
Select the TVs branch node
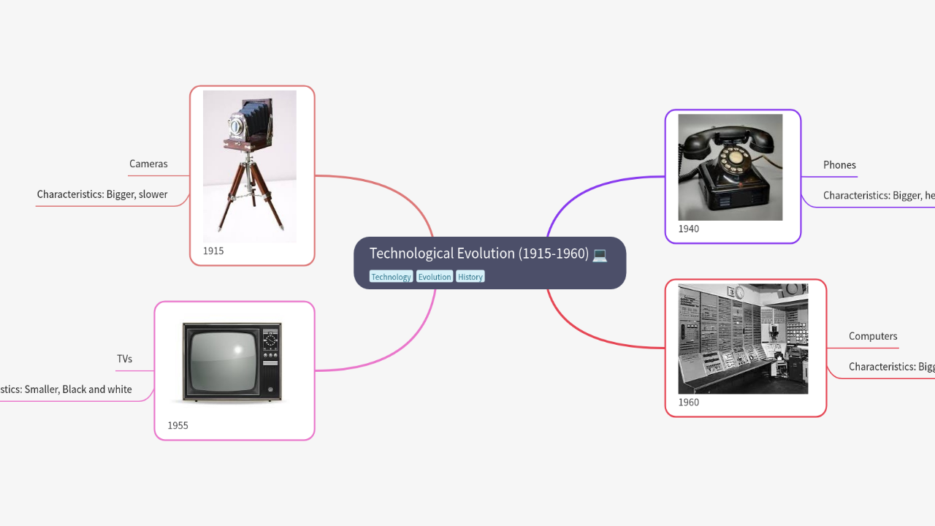pyautogui.click(x=124, y=359)
